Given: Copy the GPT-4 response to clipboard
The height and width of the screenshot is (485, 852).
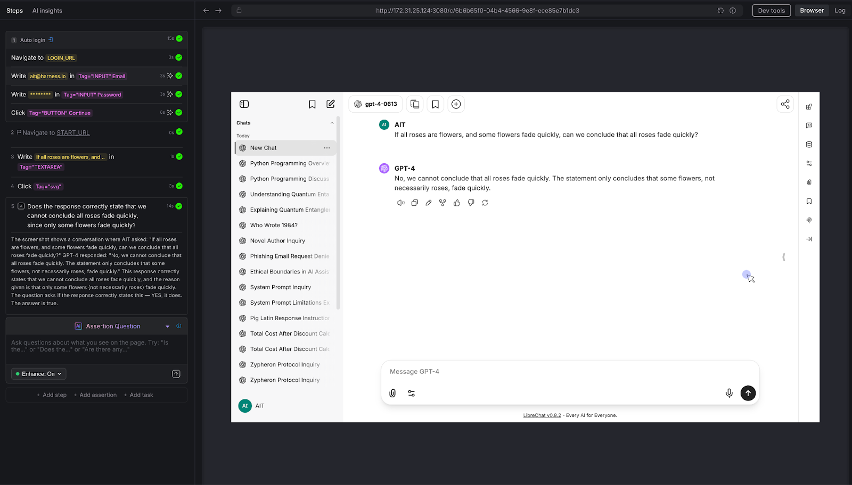Looking at the screenshot, I should pos(415,203).
